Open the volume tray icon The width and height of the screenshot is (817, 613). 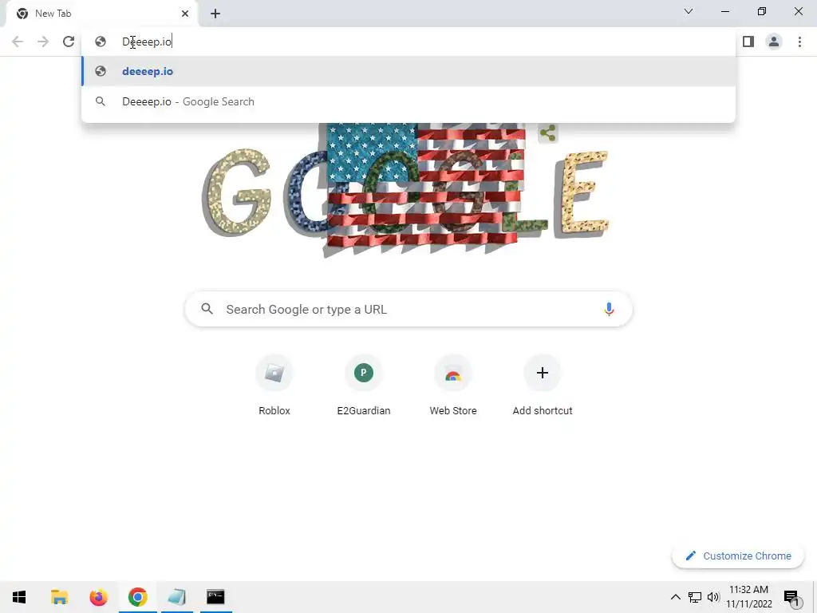713,597
